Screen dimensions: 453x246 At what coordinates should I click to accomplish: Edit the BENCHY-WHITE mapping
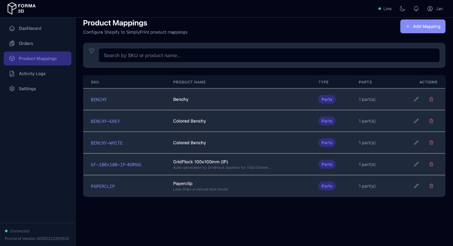pos(416,142)
